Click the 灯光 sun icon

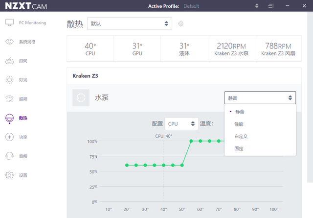coord(9,80)
